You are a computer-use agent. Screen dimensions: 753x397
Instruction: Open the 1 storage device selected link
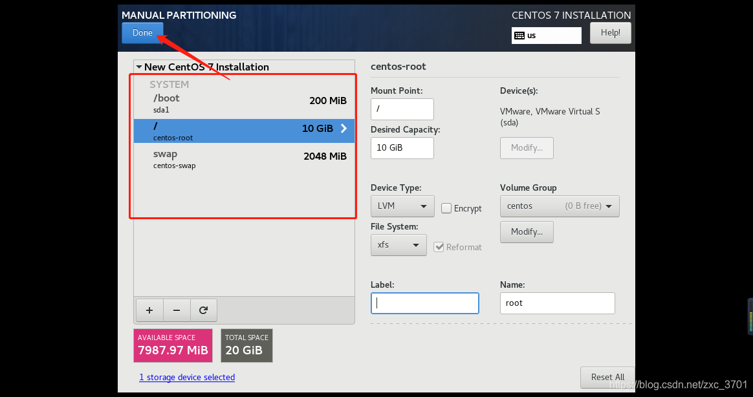[187, 378]
